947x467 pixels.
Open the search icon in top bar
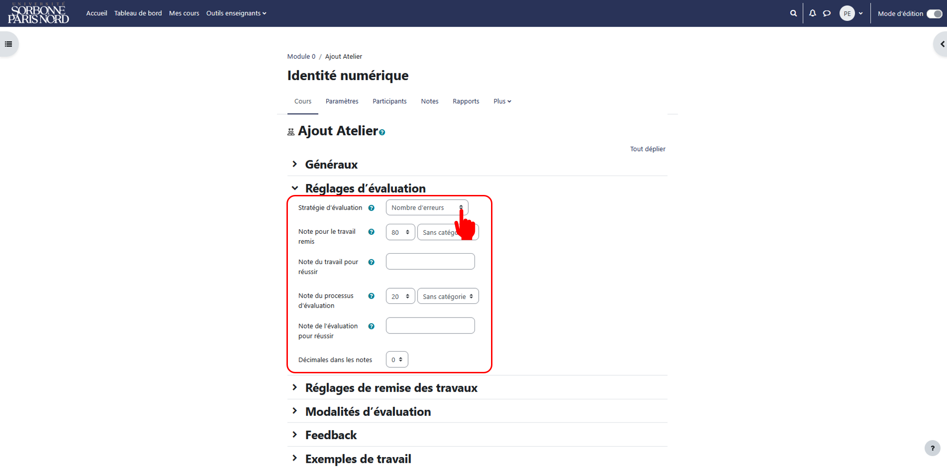coord(793,13)
